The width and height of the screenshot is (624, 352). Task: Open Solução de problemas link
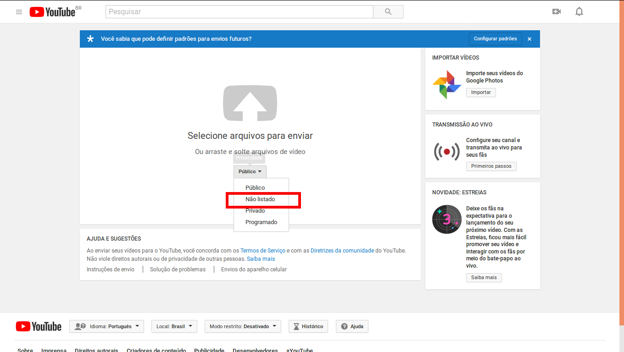[x=178, y=269]
